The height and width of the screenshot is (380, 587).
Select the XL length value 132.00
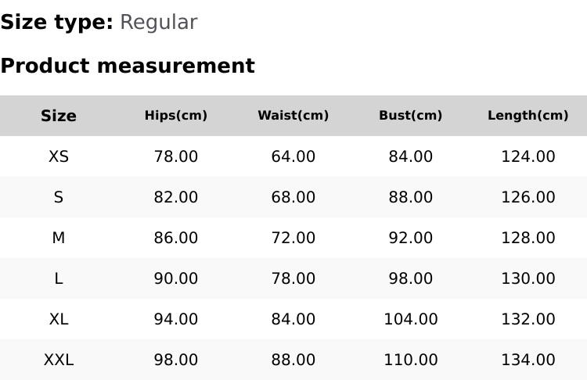(528, 319)
